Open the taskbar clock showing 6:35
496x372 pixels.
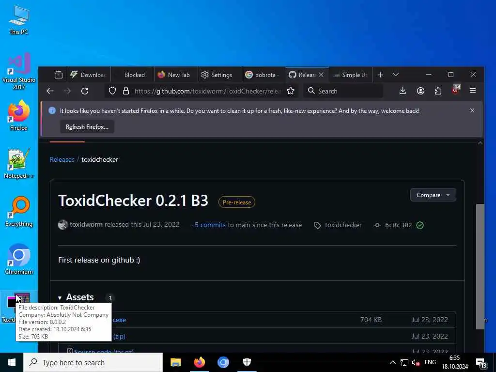pyautogui.click(x=454, y=362)
